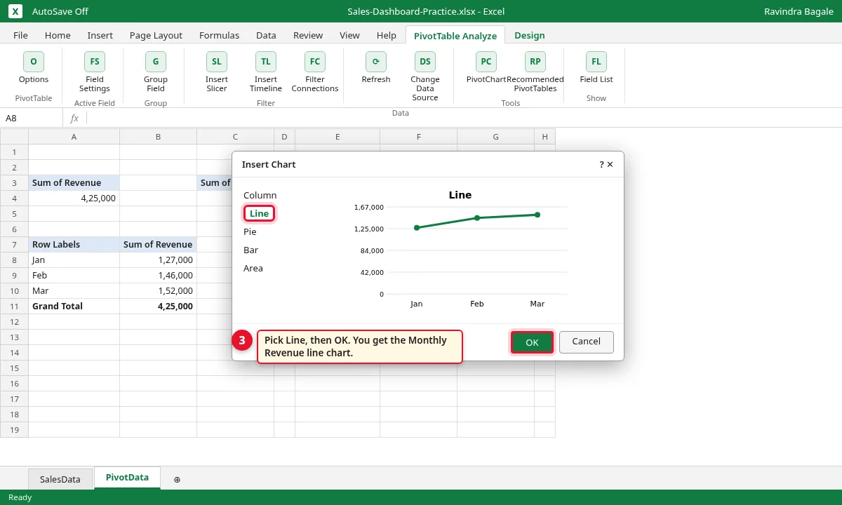
Task: Select the 1,46,000 revenue cell
Action: (159, 275)
